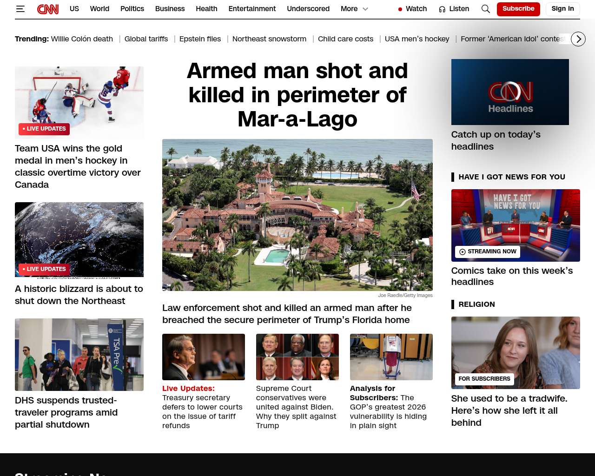Open the Politics section
The height and width of the screenshot is (476, 595).
click(x=132, y=9)
